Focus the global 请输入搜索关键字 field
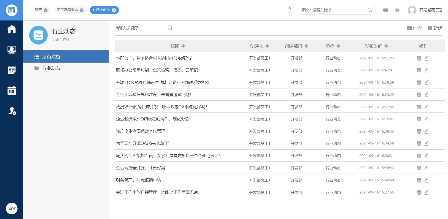448x219 pixels. 332,10
